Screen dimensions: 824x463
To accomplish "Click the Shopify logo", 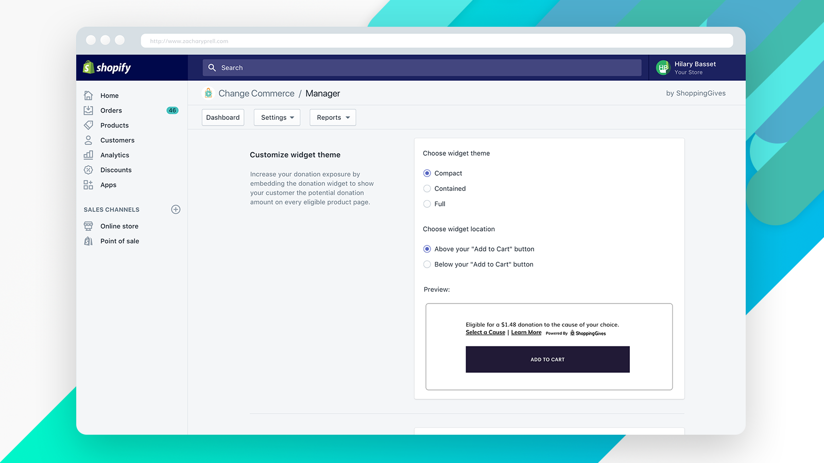I will coord(107,67).
